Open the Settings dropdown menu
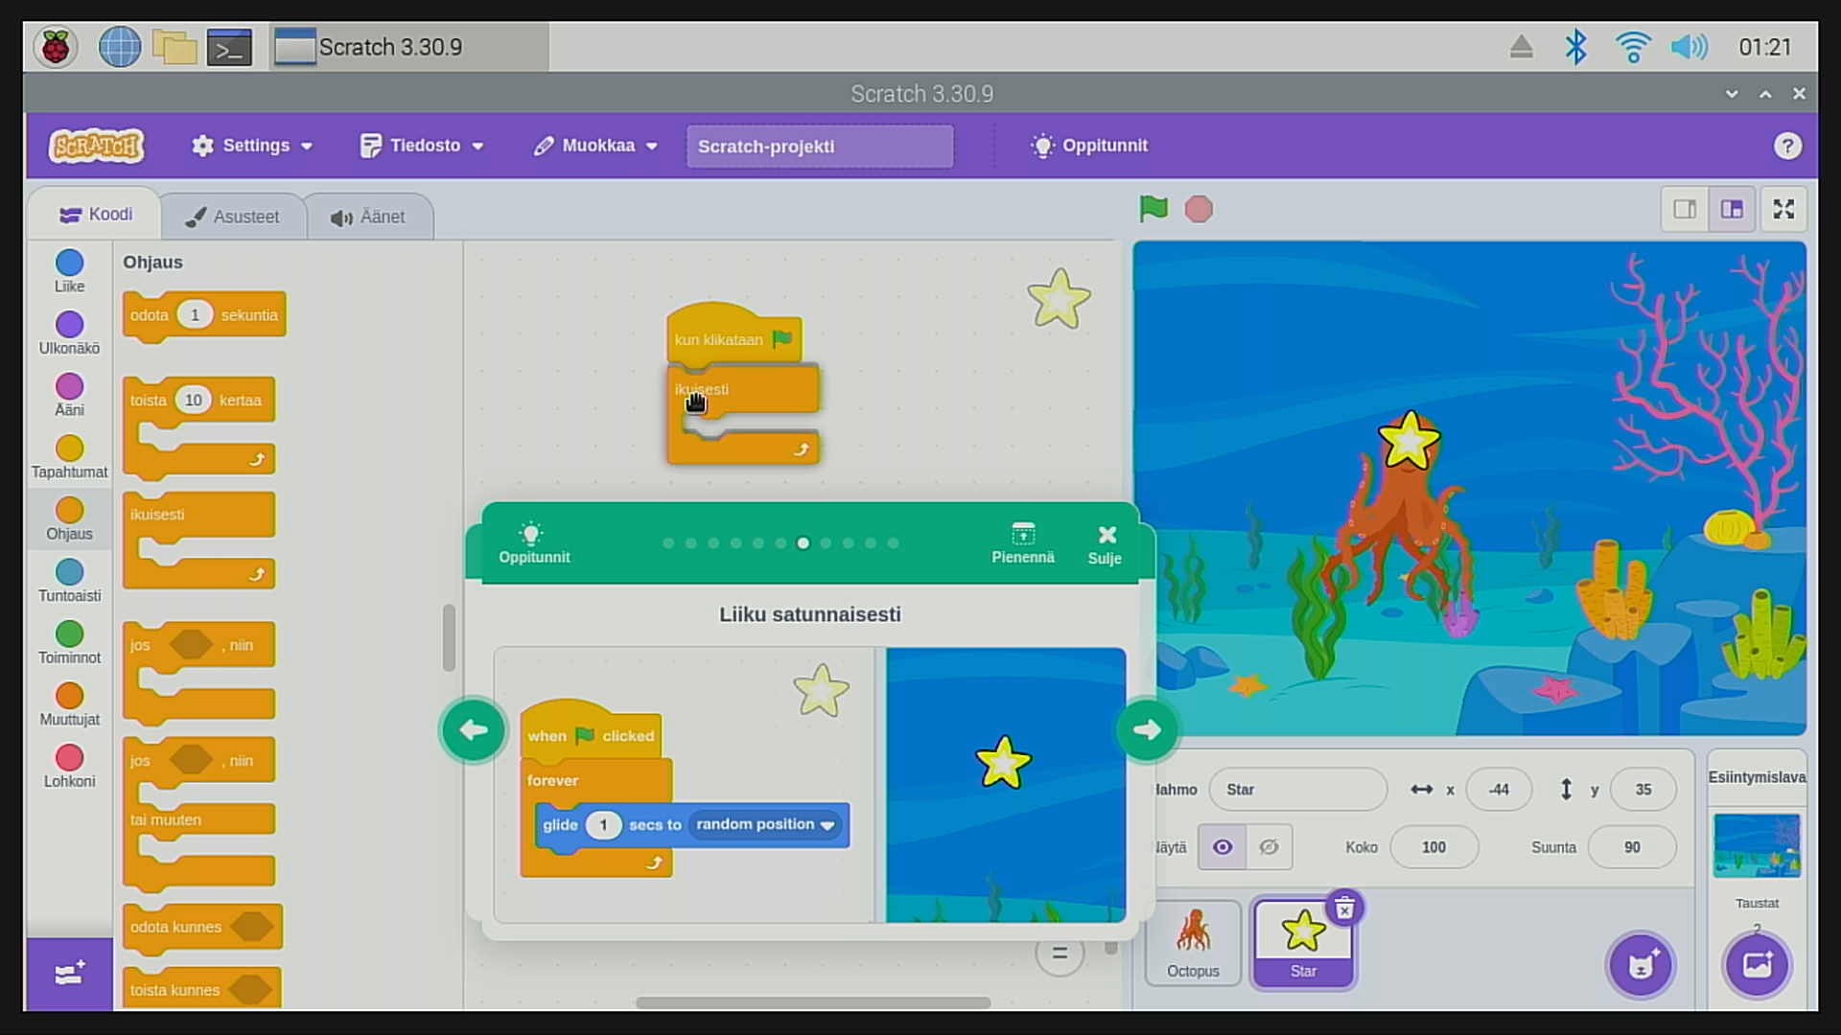The image size is (1841, 1035). click(x=252, y=146)
